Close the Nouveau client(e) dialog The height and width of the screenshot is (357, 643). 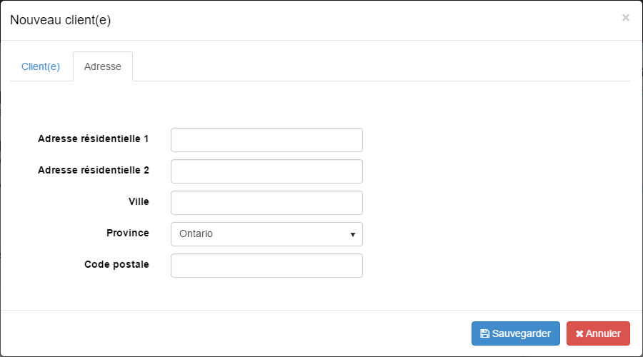pos(625,18)
